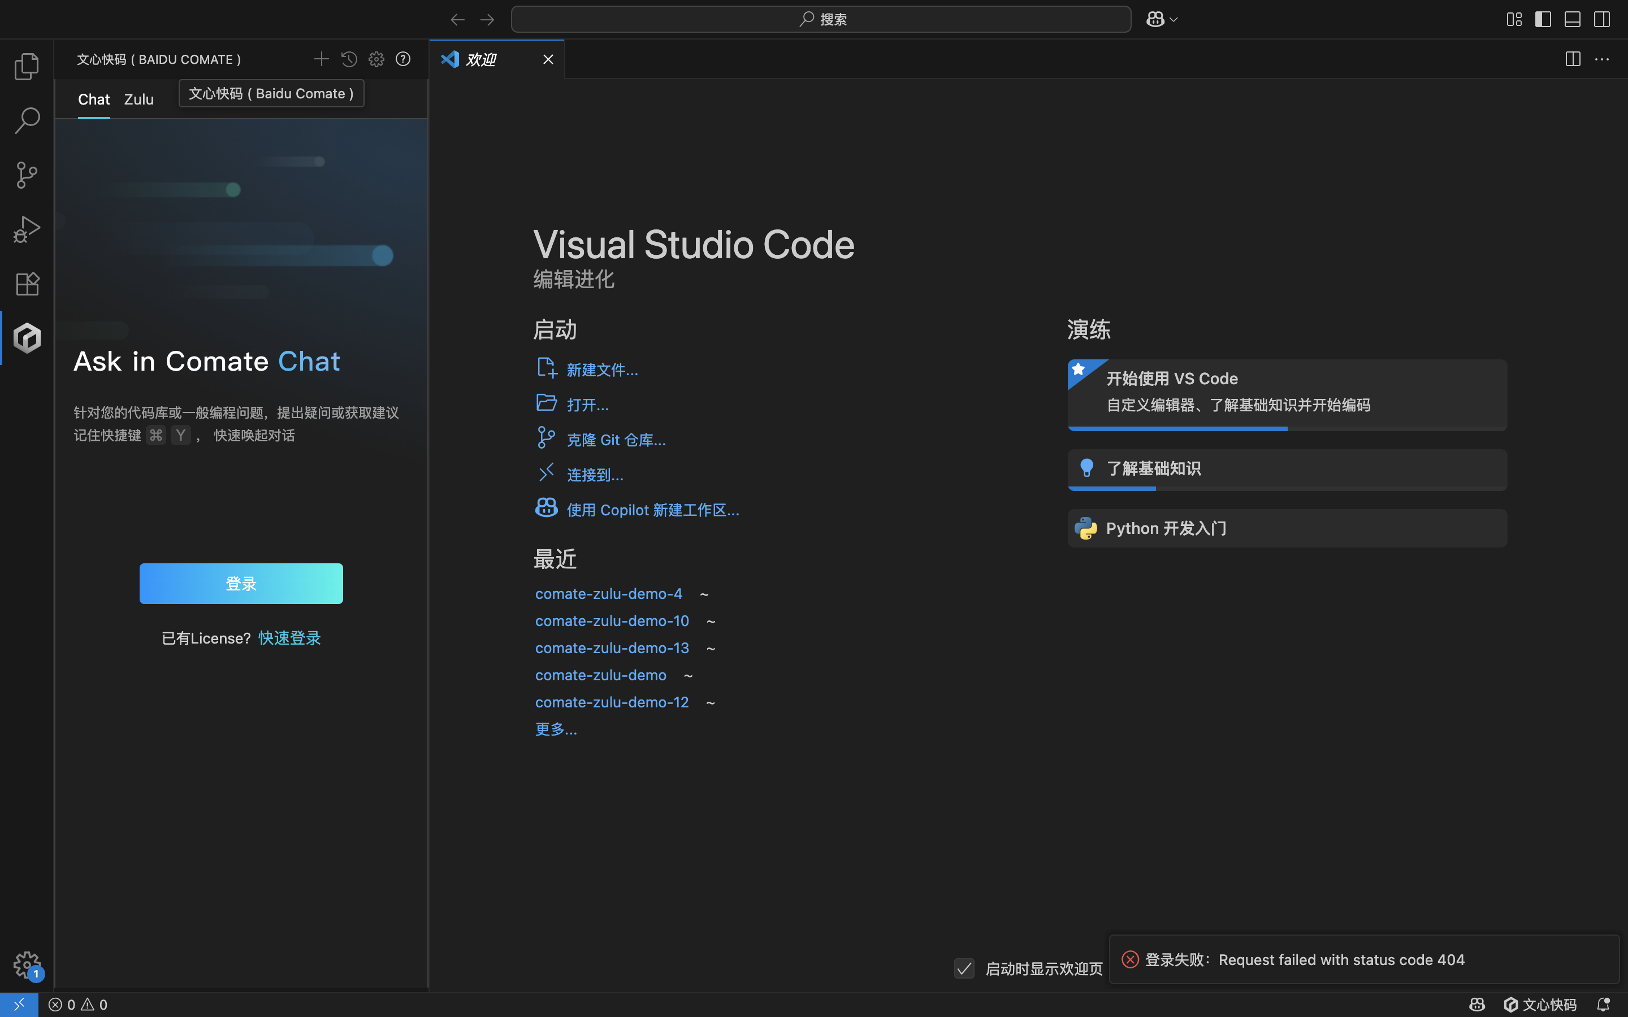This screenshot has height=1017, width=1628.
Task: Click the remote window status bar icon
Action: coord(19,1004)
